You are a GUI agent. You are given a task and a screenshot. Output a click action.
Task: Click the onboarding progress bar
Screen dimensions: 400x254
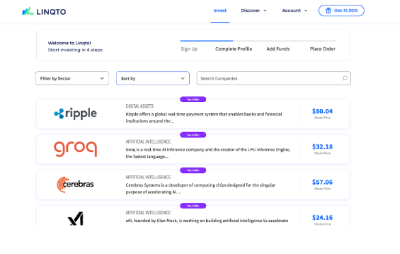point(258,41)
